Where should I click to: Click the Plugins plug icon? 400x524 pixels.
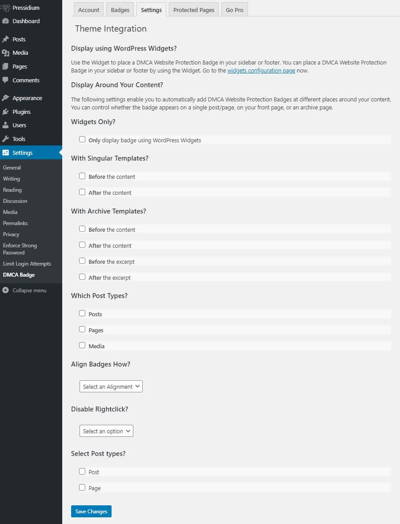5,112
